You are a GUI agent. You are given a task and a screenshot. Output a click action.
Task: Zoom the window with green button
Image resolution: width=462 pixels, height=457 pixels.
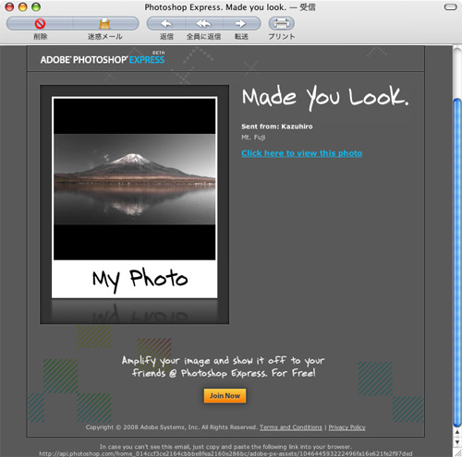pos(36,6)
